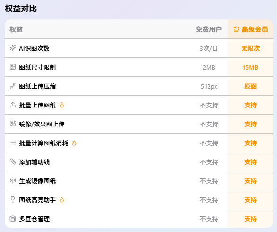This screenshot has height=232, width=277.
Task: Click the lightbulb icon beside 图纸高亮助手
Action: (x=13, y=199)
